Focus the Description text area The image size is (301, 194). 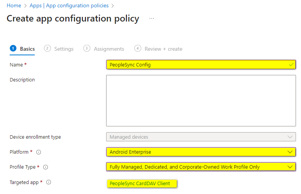coord(201,101)
